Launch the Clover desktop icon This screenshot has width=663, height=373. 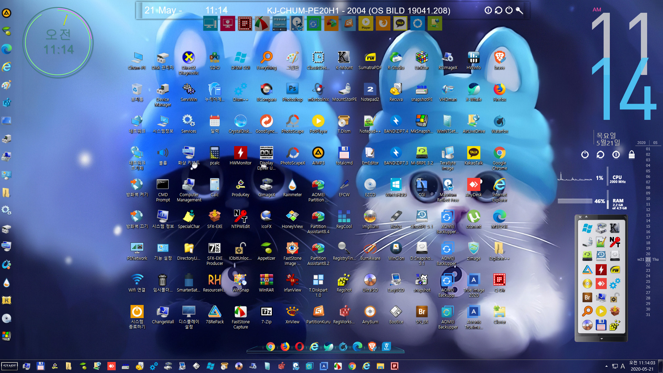(x=499, y=315)
